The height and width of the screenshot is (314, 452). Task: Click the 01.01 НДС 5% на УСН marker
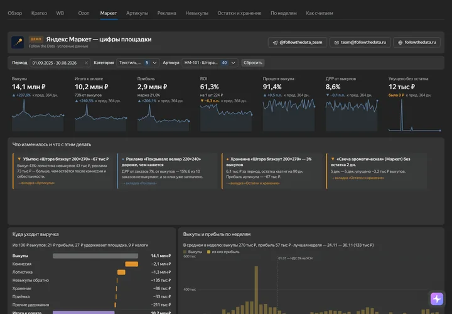pyautogui.click(x=295, y=258)
